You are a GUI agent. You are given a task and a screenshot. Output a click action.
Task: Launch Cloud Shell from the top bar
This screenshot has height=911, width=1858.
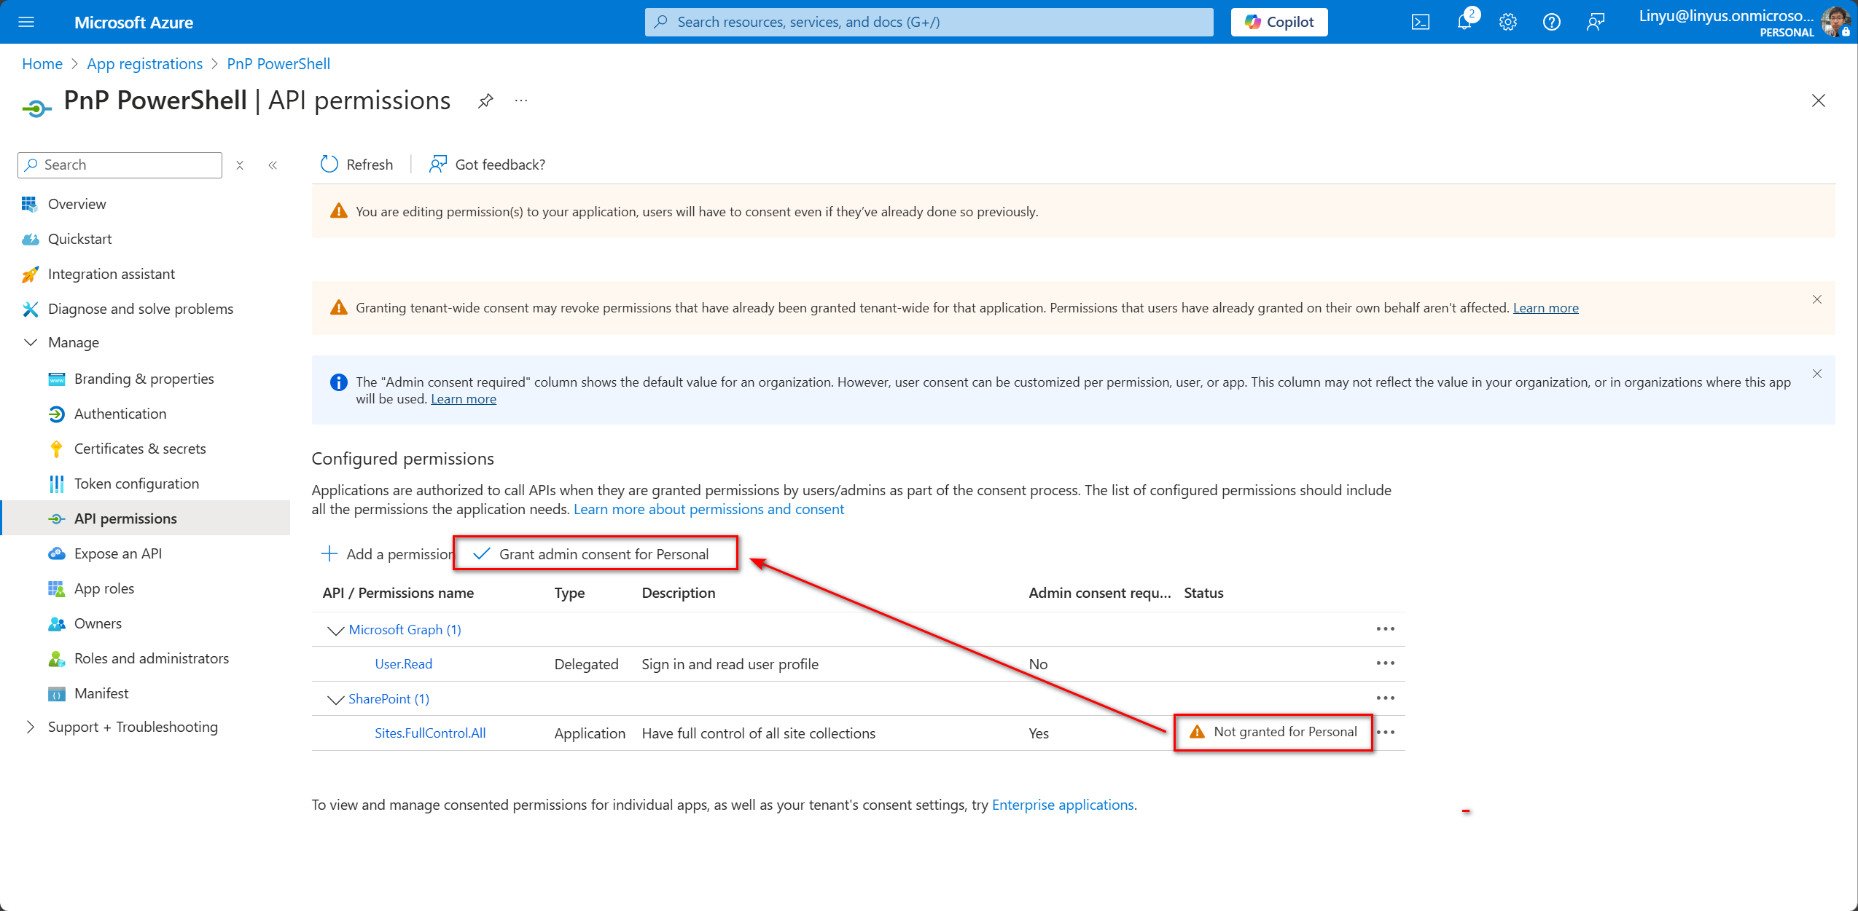[1420, 22]
